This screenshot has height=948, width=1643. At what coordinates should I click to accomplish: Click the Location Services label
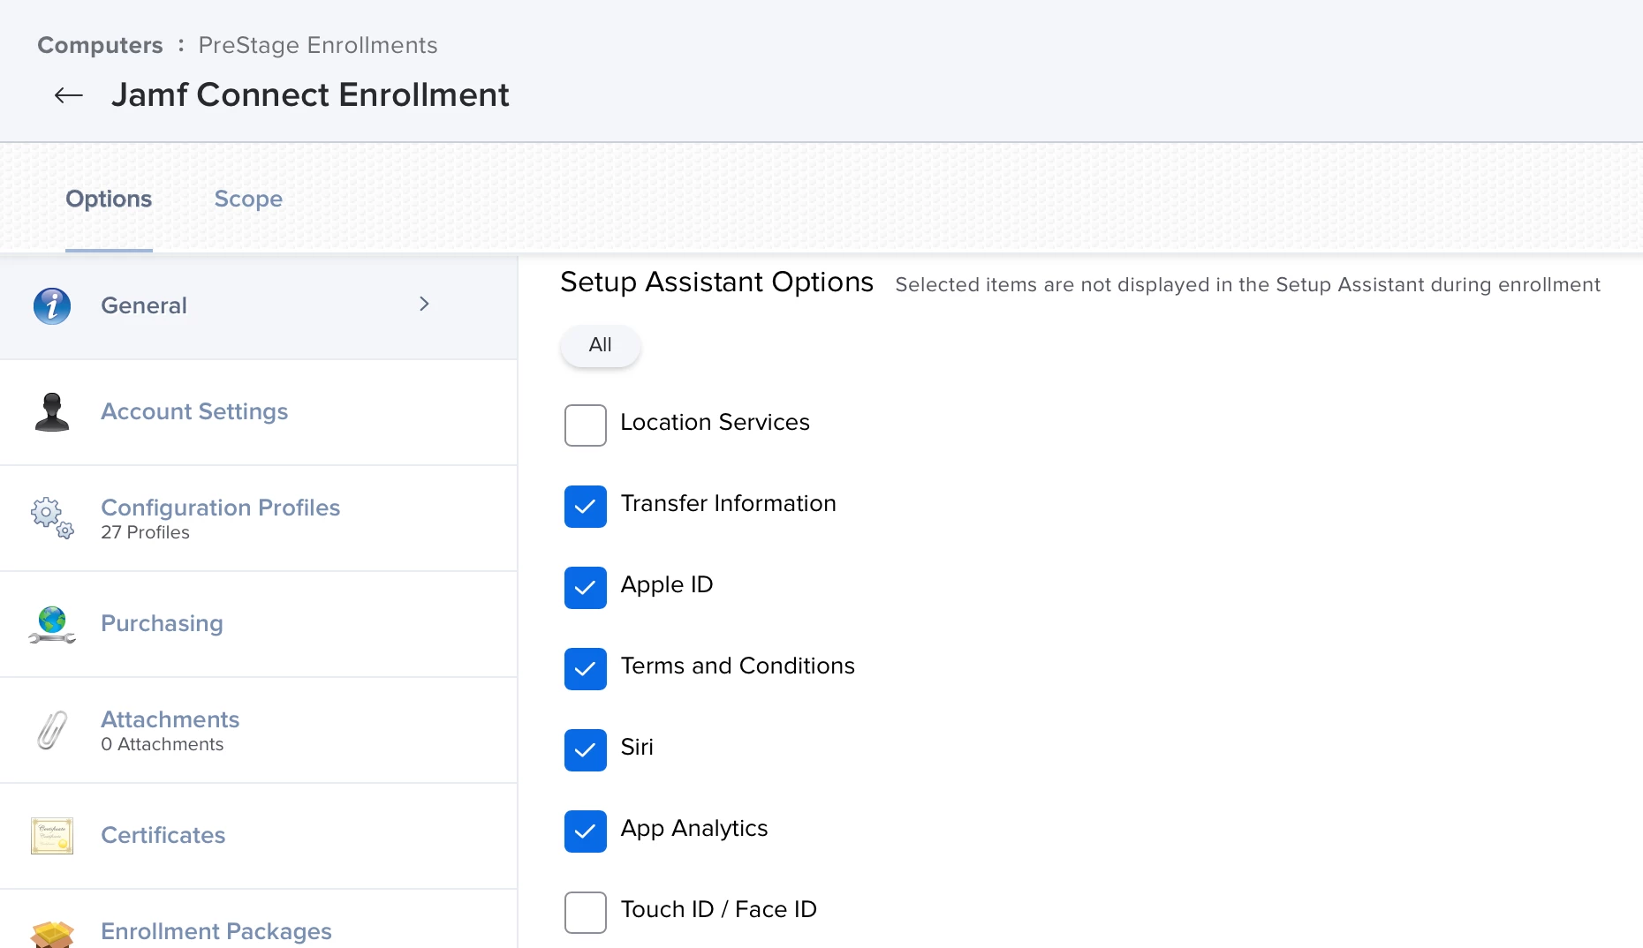click(715, 423)
